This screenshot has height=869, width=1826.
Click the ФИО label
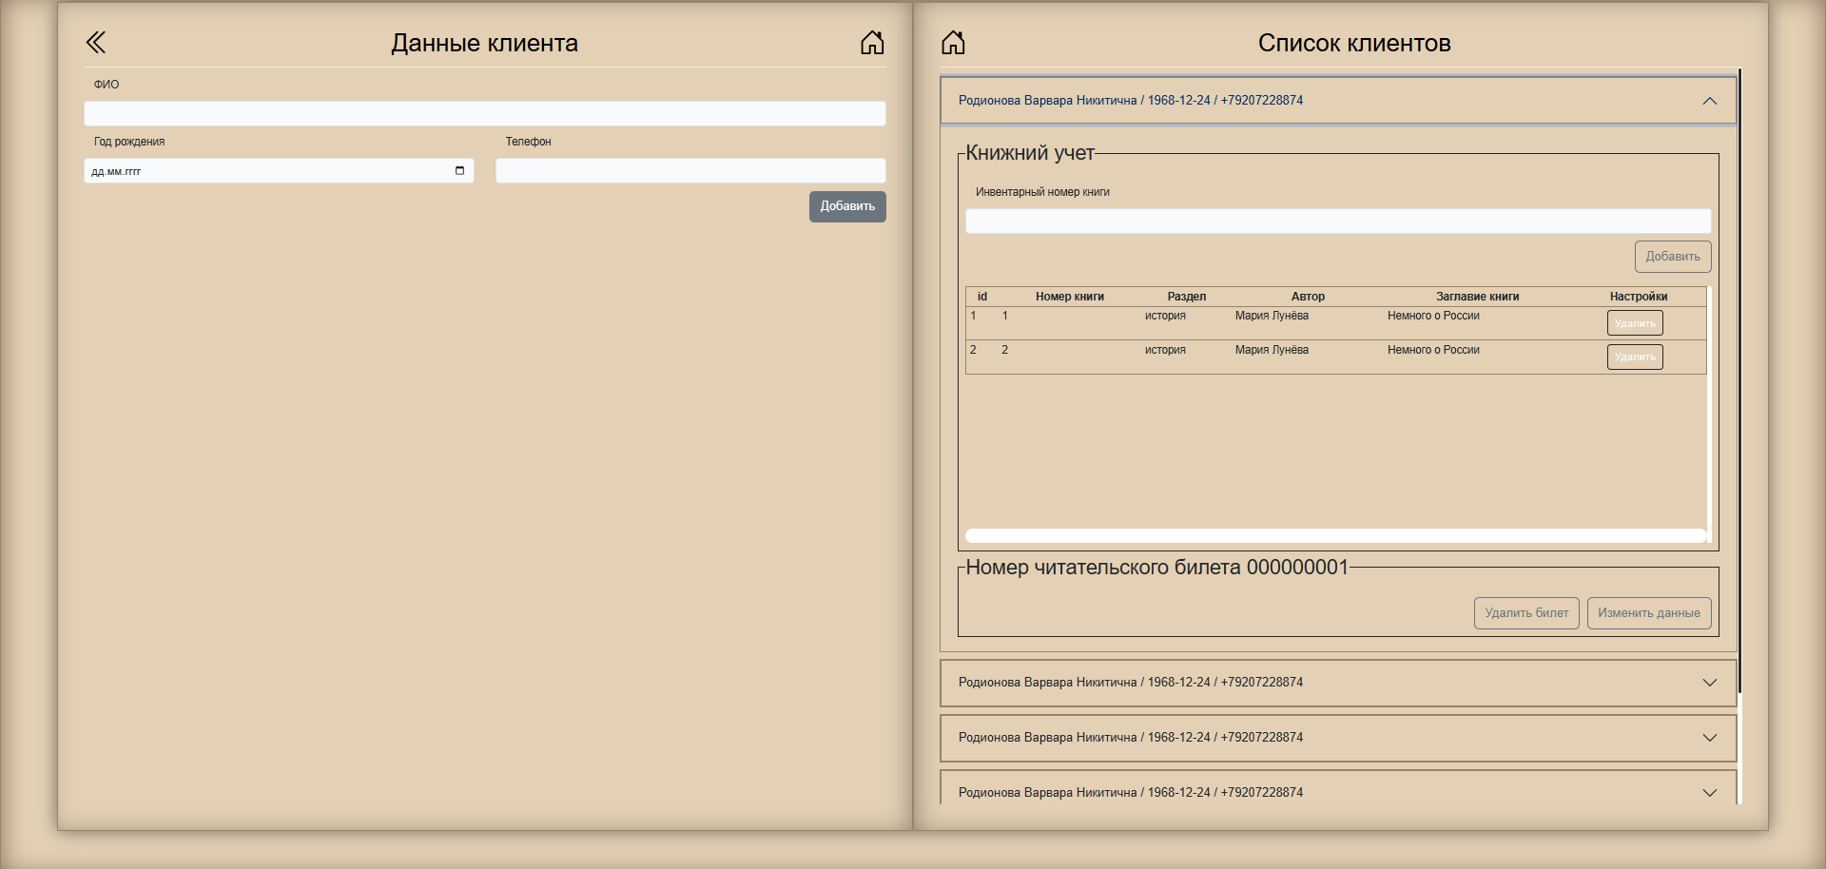[x=107, y=85]
